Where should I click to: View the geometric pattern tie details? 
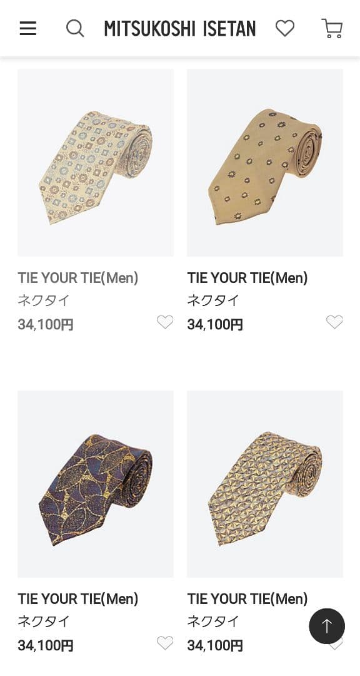pyautogui.click(x=265, y=484)
